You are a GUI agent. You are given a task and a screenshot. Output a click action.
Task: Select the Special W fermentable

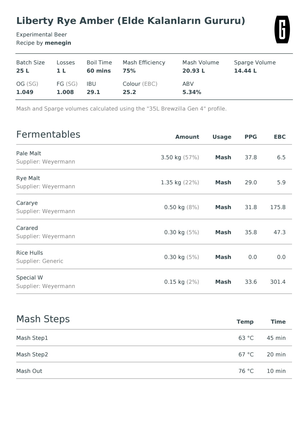pyautogui.click(x=154, y=282)
